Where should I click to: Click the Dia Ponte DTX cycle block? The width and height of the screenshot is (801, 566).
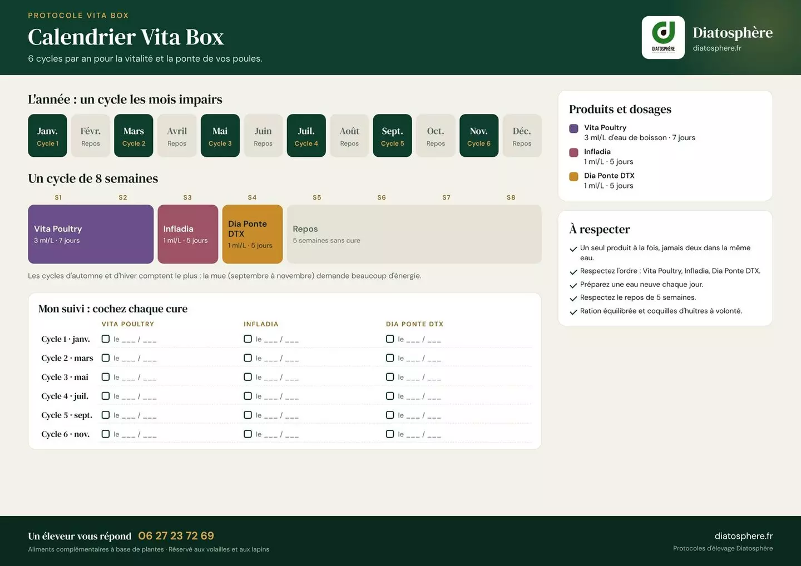(x=253, y=234)
